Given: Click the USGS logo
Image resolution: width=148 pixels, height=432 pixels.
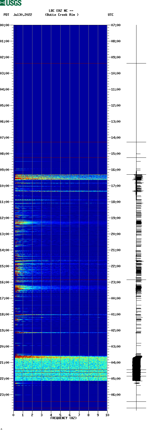Looking at the screenshot, I should pos(11,3).
